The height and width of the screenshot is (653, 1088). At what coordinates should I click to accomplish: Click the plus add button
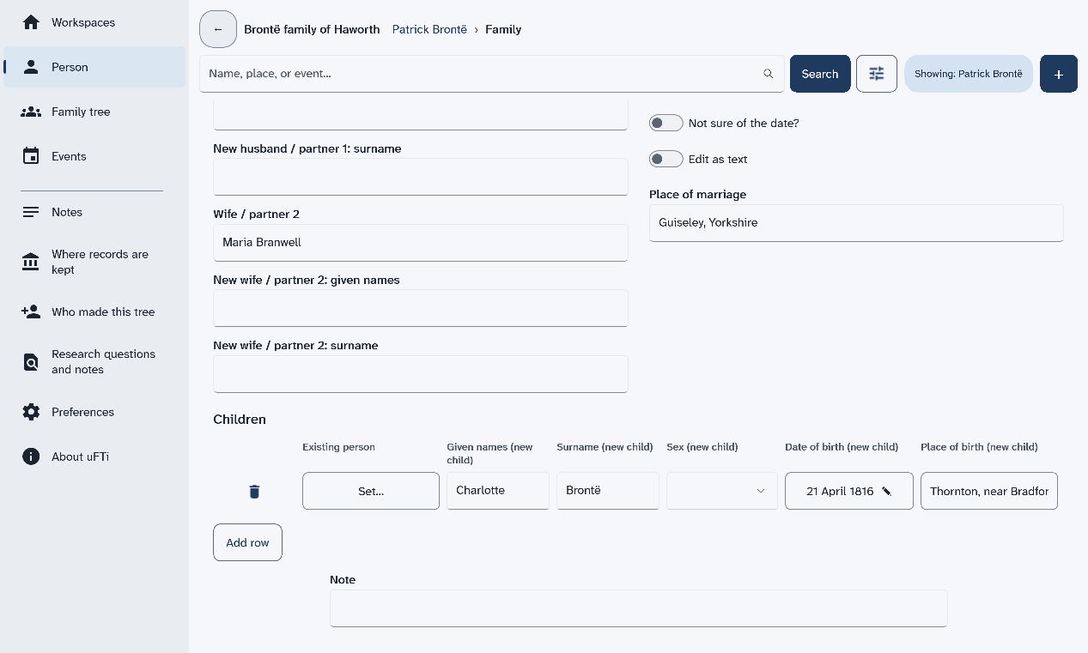tap(1059, 74)
